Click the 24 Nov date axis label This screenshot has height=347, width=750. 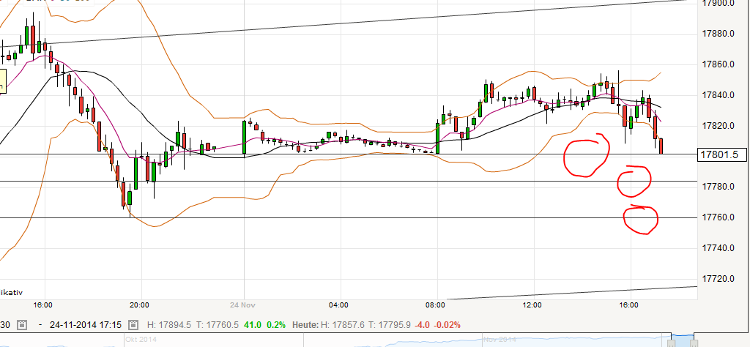[242, 305]
